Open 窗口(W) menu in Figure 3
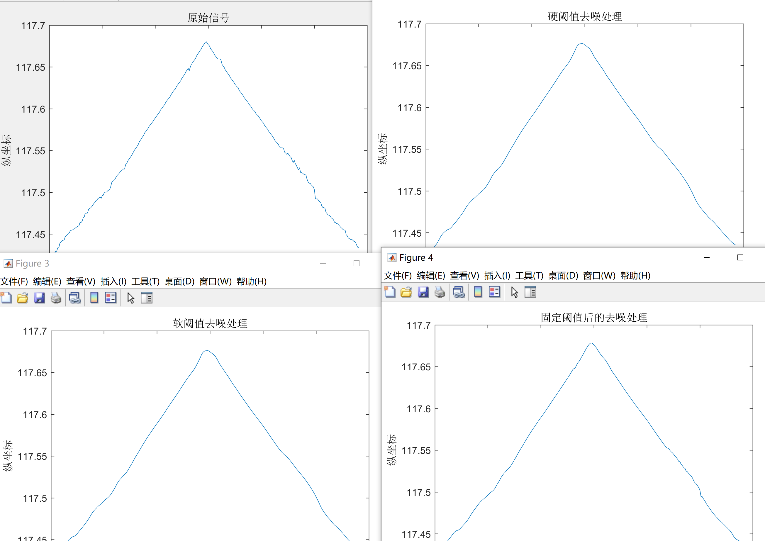This screenshot has width=765, height=541. 215,281
